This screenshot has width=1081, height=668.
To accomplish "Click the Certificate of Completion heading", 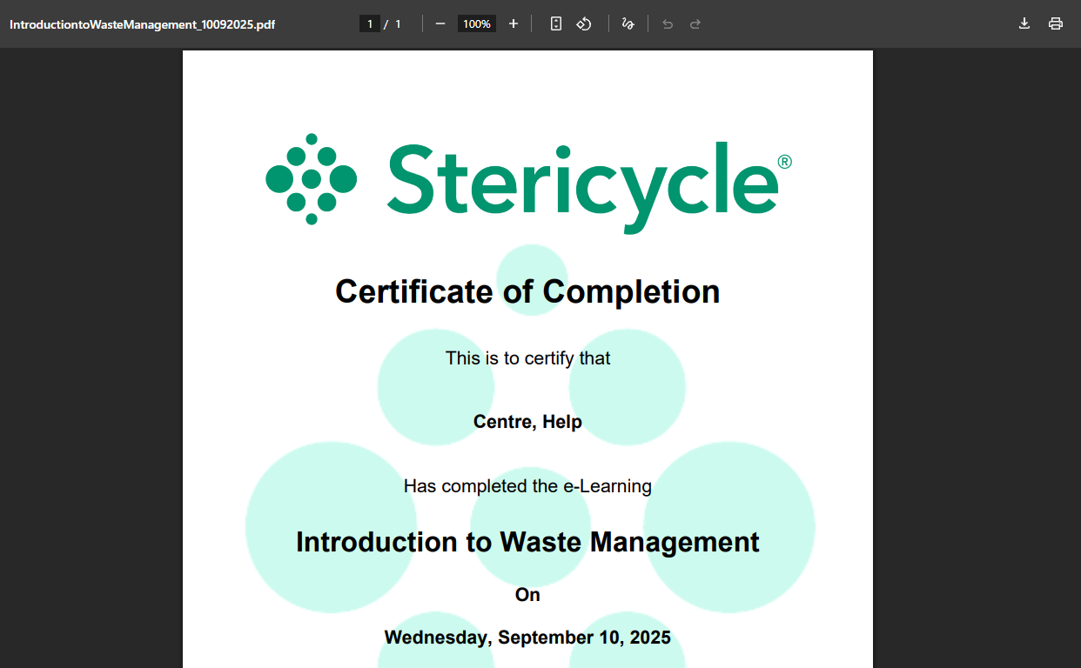I will (527, 291).
